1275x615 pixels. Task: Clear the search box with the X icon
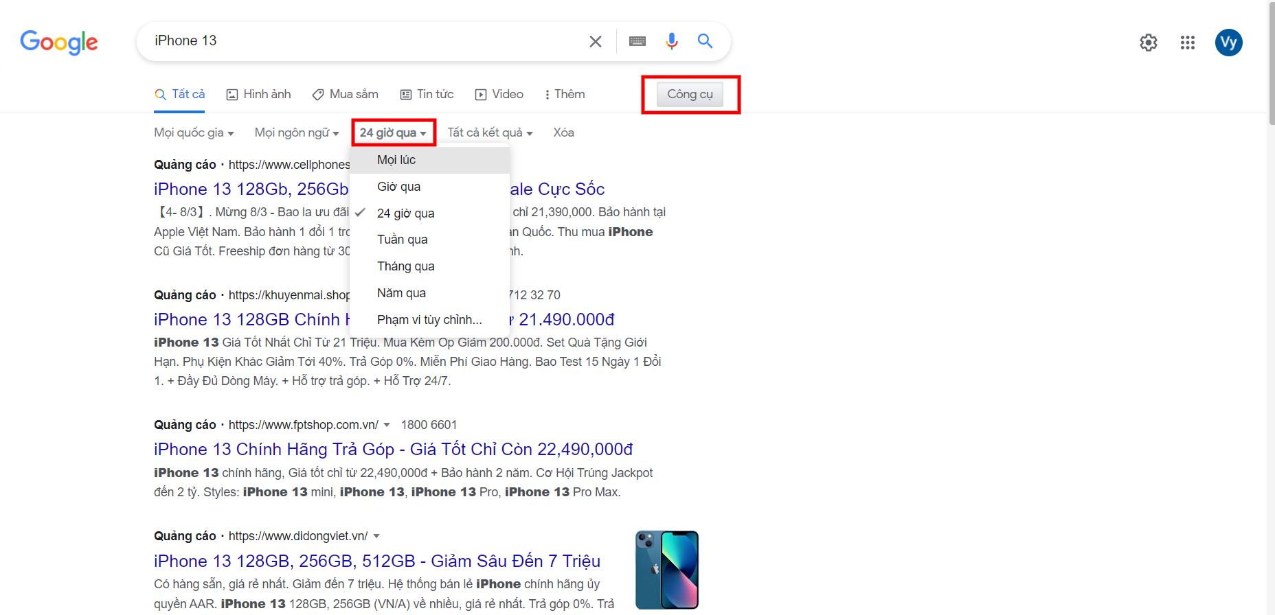point(596,41)
